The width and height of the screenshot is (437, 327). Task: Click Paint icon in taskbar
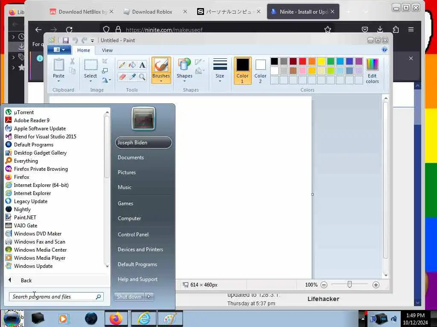click(x=170, y=318)
